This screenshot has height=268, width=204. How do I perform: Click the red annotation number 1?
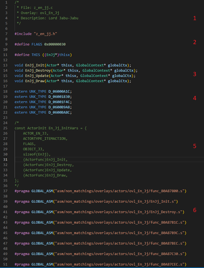(195, 18)
